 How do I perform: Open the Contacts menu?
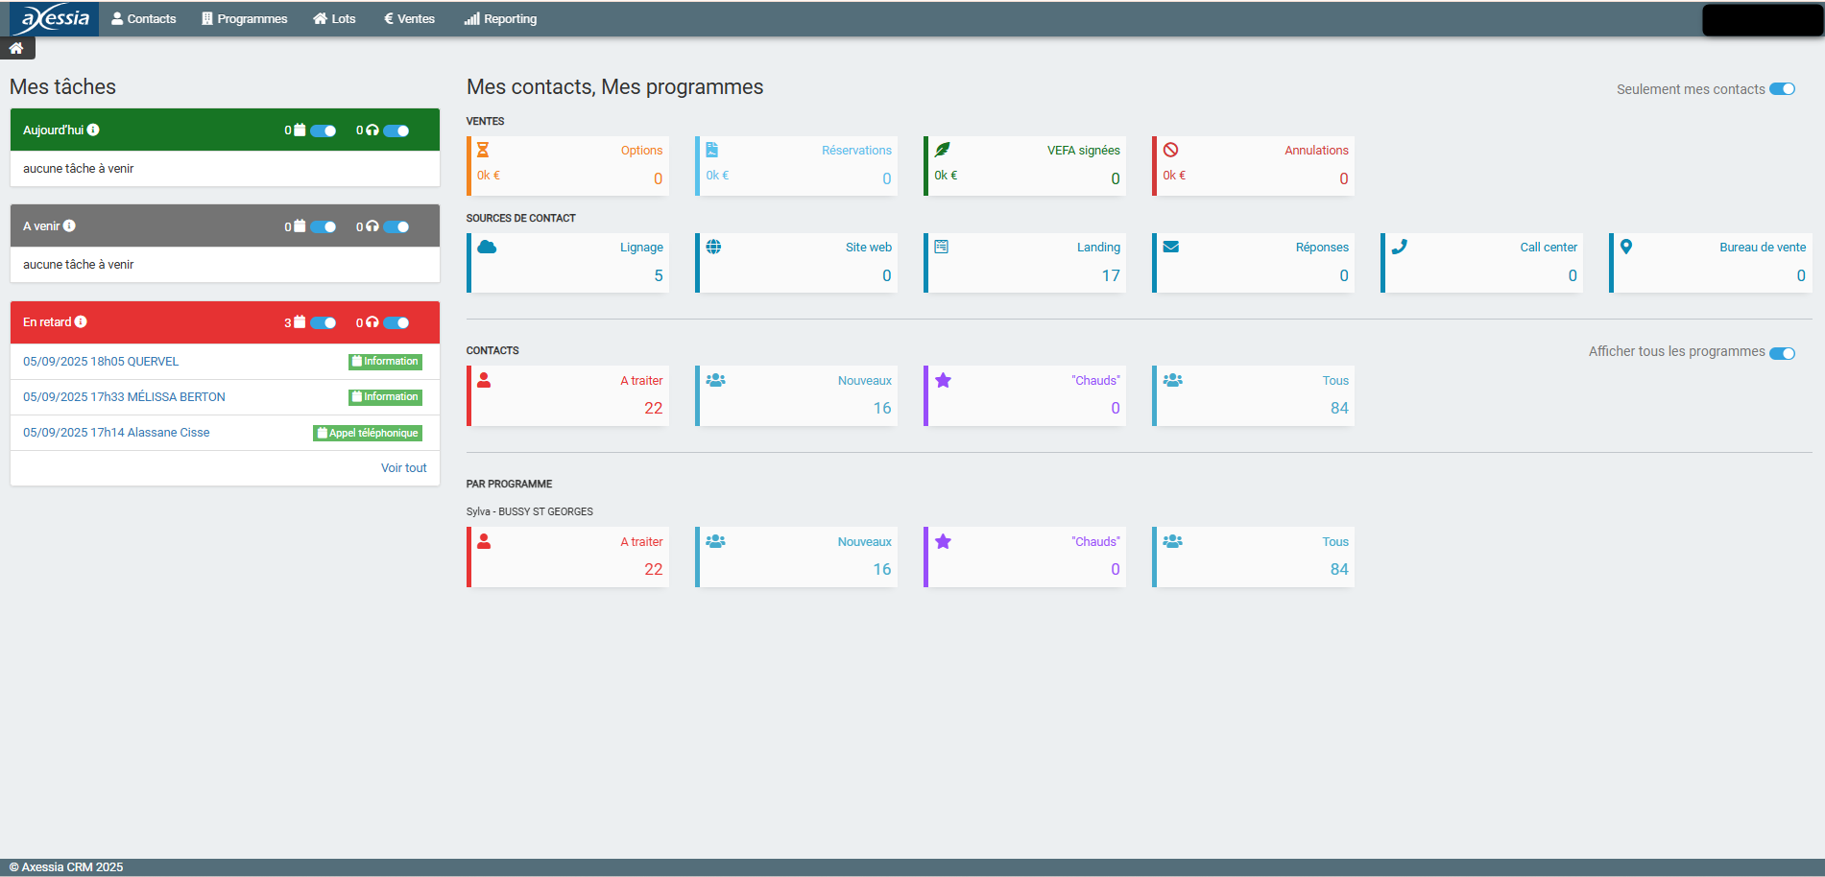(x=144, y=18)
